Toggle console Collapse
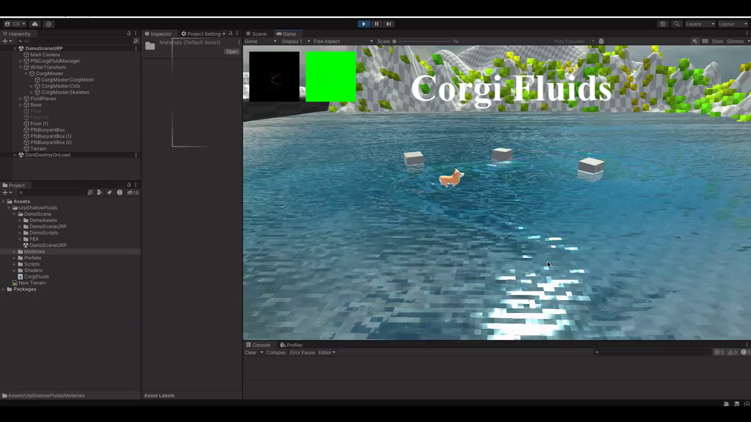Image resolution: width=751 pixels, height=422 pixels. pyautogui.click(x=276, y=352)
